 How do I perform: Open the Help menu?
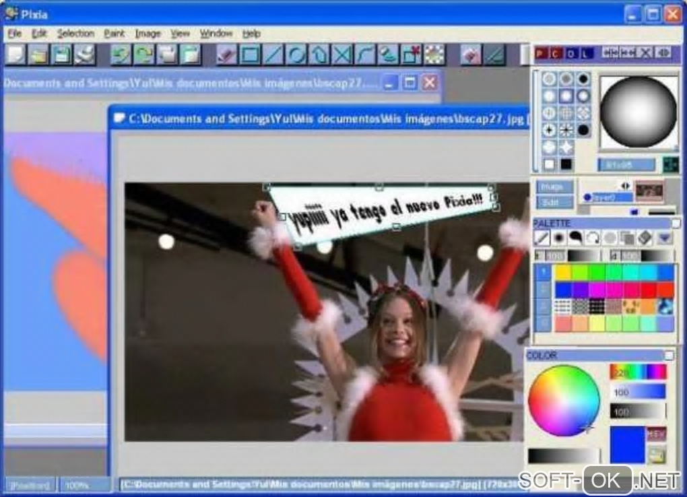click(251, 33)
